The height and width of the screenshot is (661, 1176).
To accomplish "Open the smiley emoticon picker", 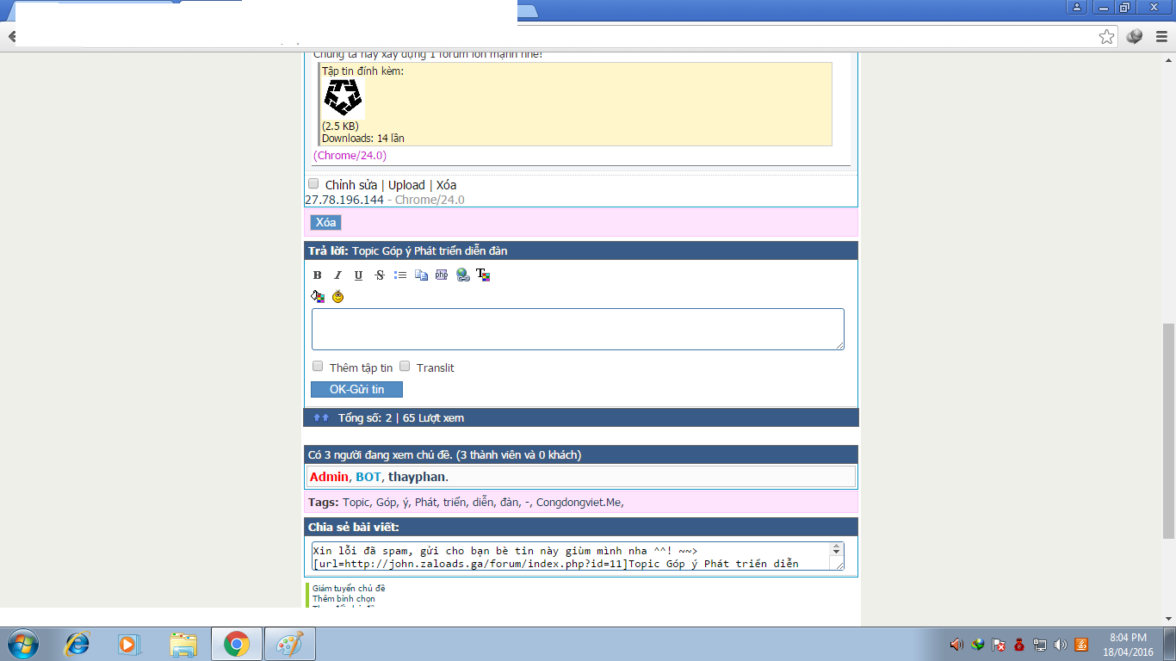I will [x=337, y=297].
